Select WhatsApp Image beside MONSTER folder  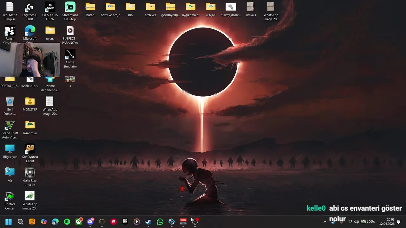pyautogui.click(x=50, y=106)
